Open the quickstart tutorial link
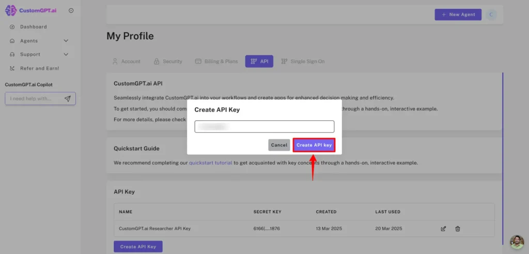 click(210, 163)
